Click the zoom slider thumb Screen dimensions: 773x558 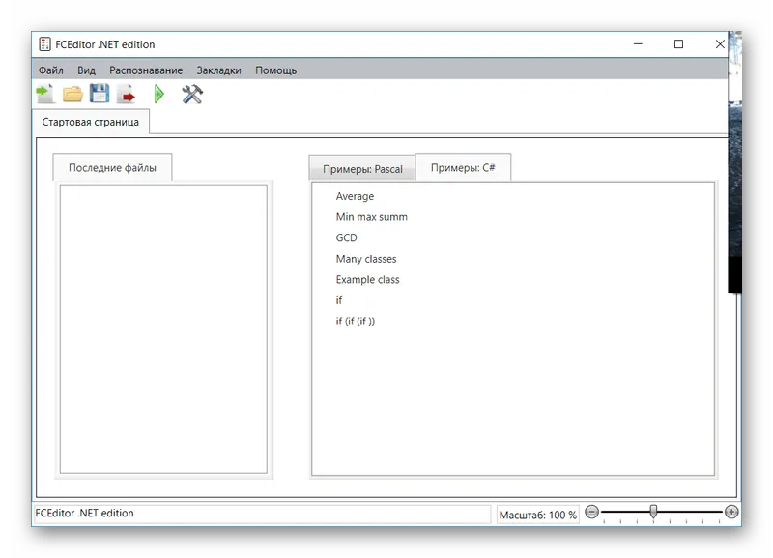click(653, 512)
